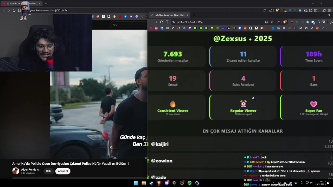Open Spotify from the taskbar
The image size is (333, 187).
[x=189, y=183]
